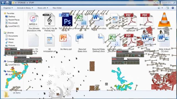Click the 18 items status text
177x99 pixels.
(17, 93)
